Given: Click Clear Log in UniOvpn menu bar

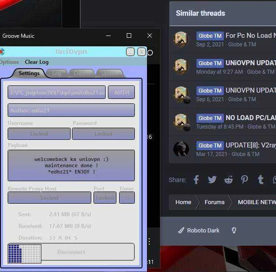Looking at the screenshot, I should pos(36,62).
